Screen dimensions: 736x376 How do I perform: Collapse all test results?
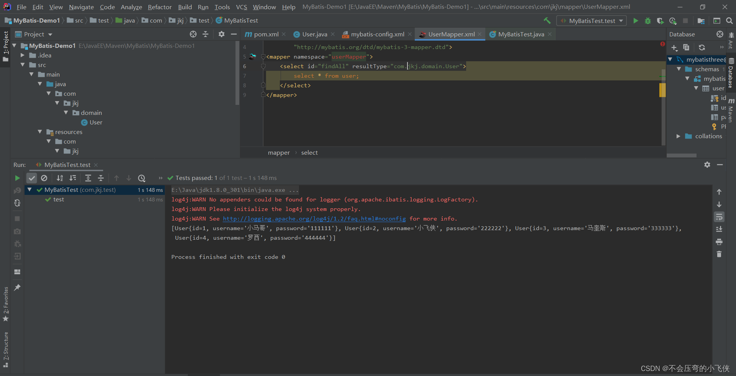point(100,178)
